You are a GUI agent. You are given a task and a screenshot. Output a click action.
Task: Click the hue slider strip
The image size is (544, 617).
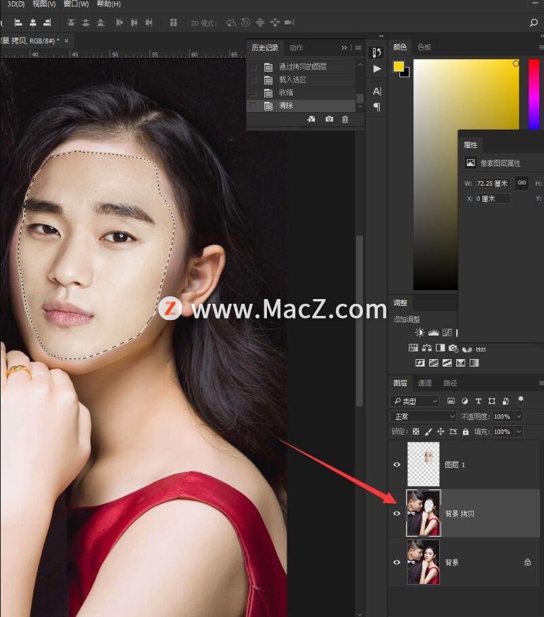pyautogui.click(x=534, y=94)
